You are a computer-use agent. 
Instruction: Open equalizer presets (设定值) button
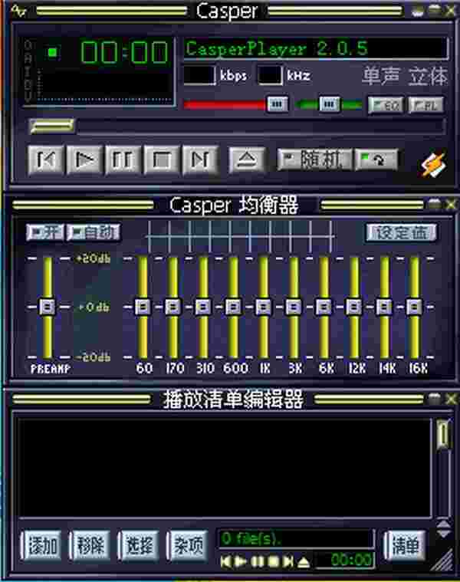click(x=401, y=233)
